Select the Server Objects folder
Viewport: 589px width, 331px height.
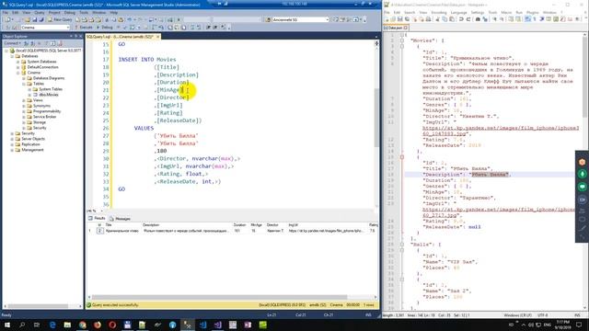(33, 139)
